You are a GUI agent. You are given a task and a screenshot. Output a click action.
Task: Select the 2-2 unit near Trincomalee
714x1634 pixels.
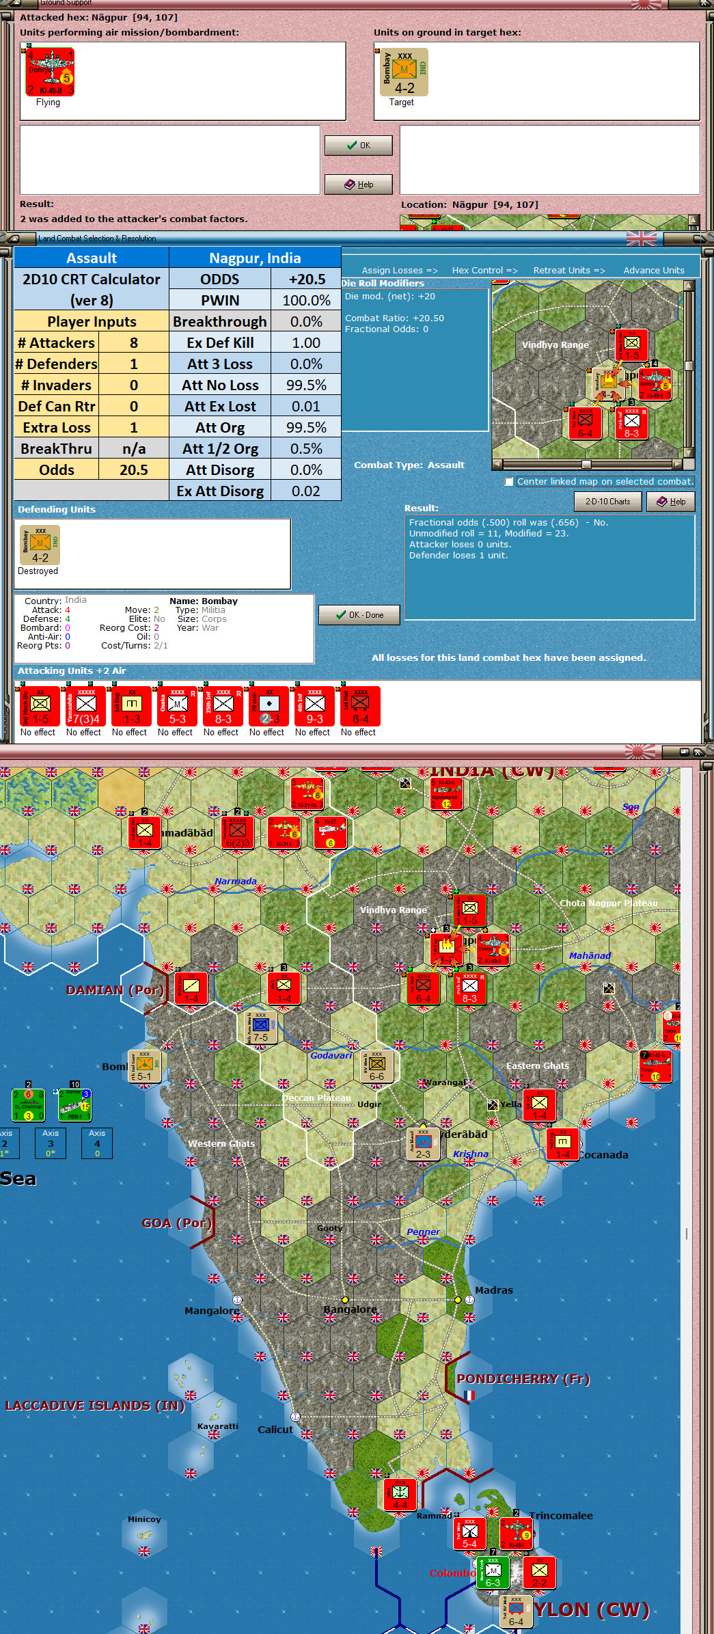539,1572
